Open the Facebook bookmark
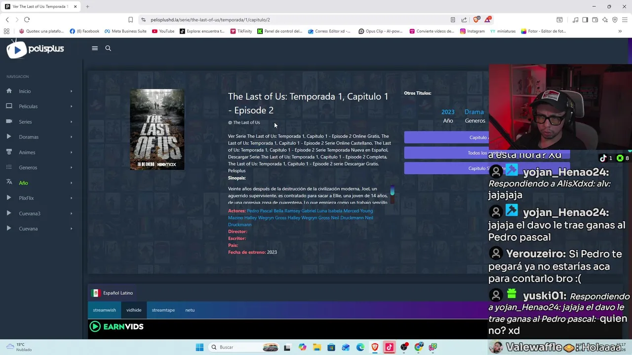 point(84,31)
